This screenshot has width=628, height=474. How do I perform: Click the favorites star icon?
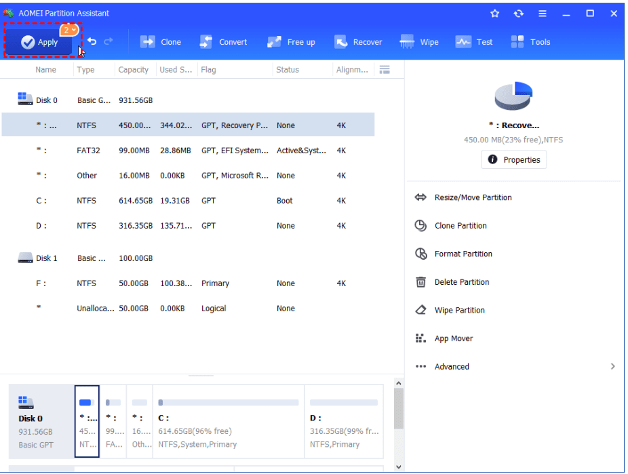(x=494, y=13)
